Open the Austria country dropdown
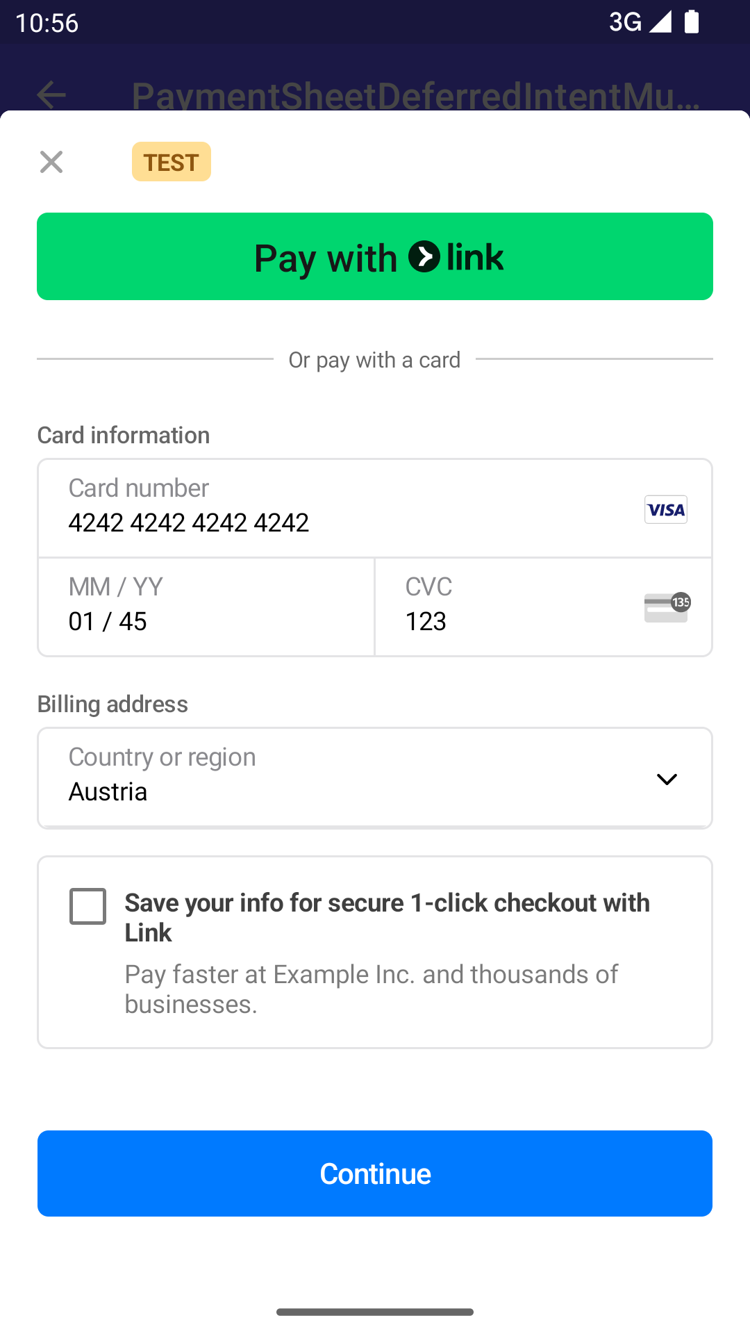Image resolution: width=750 pixels, height=1334 pixels. coord(347,778)
